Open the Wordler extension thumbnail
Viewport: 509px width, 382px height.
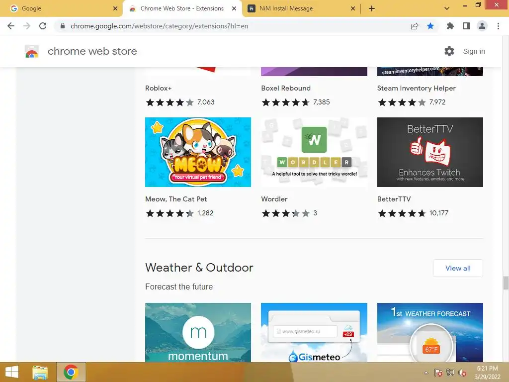click(x=314, y=152)
